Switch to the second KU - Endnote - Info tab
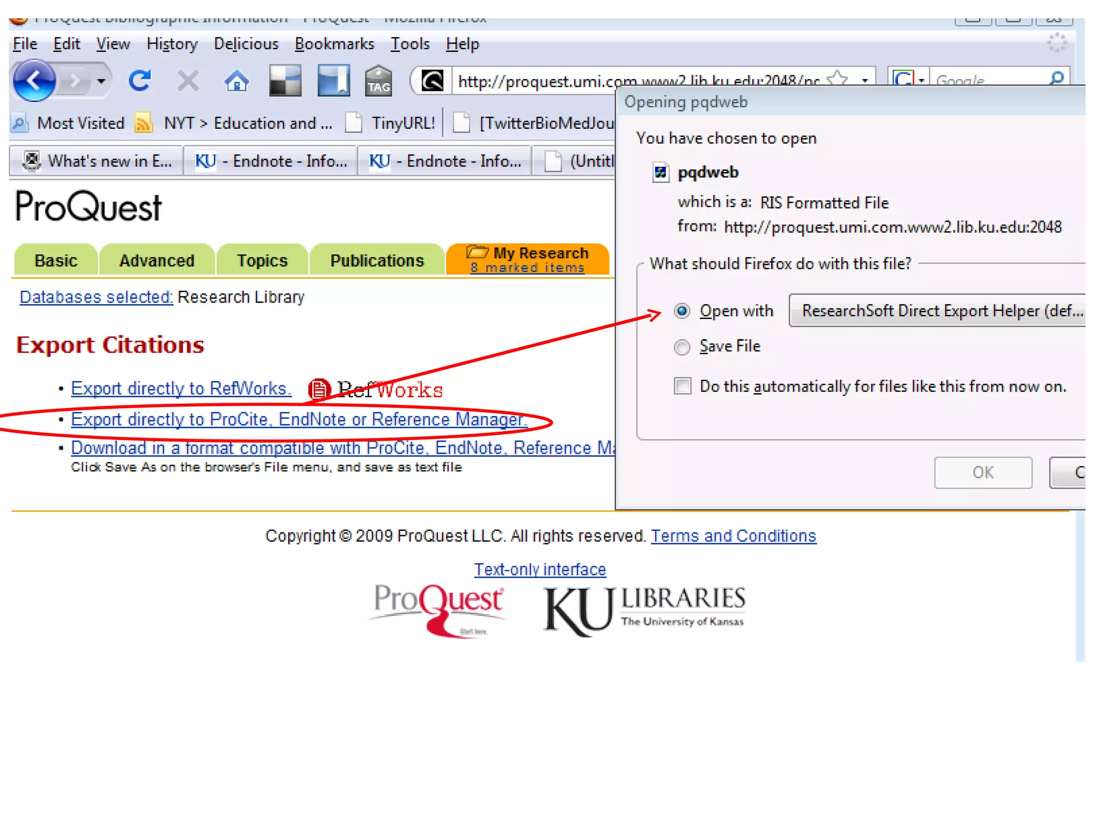The height and width of the screenshot is (827, 1103). tap(444, 161)
